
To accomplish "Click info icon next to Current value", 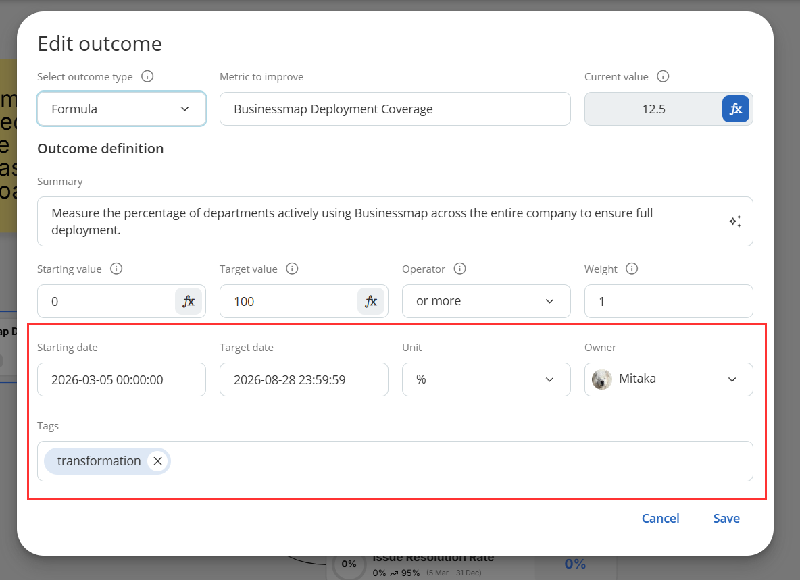I will [663, 76].
